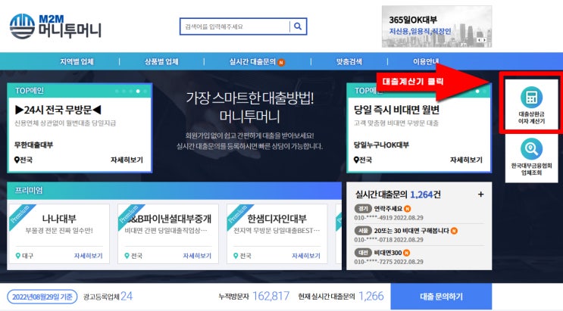Click the 경기 region tag
This screenshot has height=311, width=563.
pos(363,208)
